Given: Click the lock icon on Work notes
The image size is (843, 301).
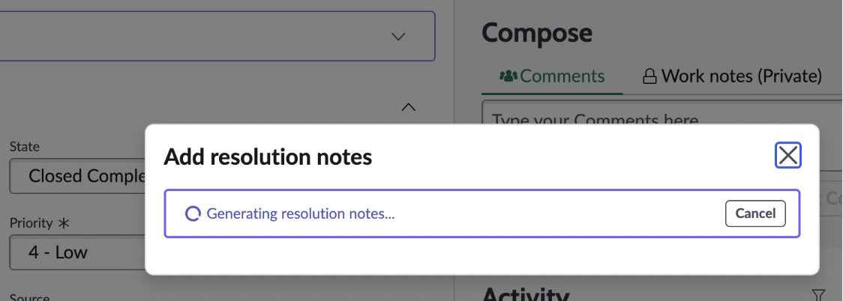Looking at the screenshot, I should [649, 76].
